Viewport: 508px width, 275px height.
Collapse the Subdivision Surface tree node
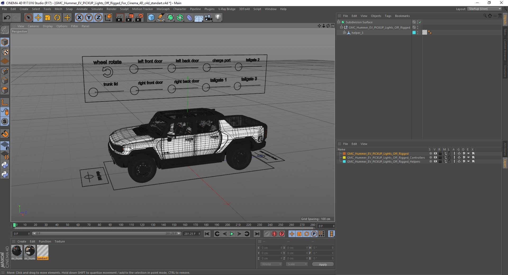(339, 22)
